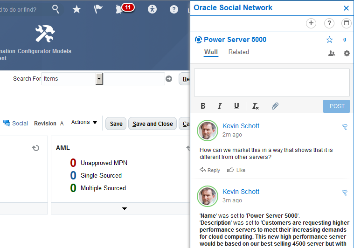Click the search go arrow icon
Screen dimensions: 354x248
pyautogui.click(x=169, y=79)
